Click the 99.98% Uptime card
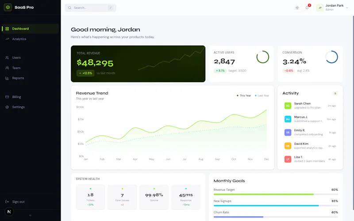Image resolution: width=354 pixels, height=221 pixels. point(154,197)
